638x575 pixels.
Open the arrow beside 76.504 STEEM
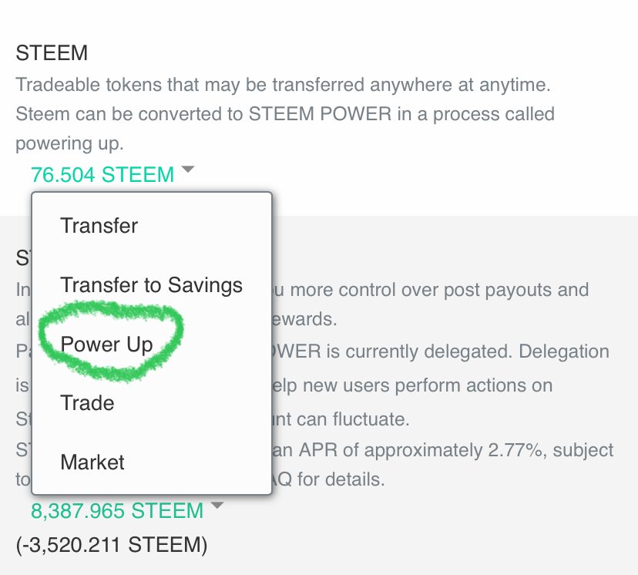188,169
